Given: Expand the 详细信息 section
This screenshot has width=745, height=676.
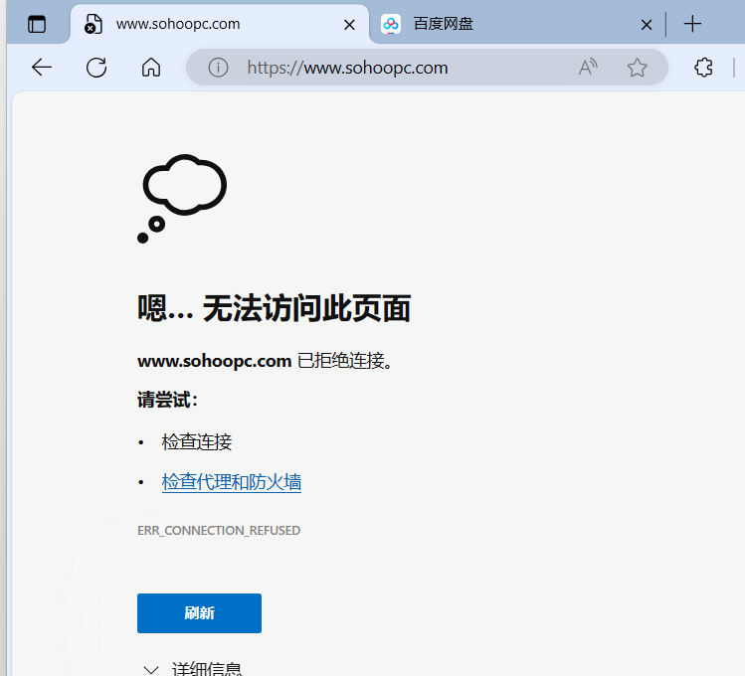Looking at the screenshot, I should (x=192, y=668).
